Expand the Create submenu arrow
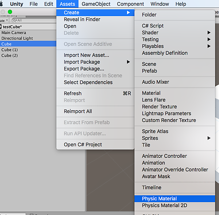Screen dimensions: 219x215 tap(128, 12)
